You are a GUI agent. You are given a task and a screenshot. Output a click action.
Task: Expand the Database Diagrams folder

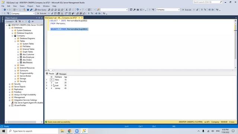point(15,38)
